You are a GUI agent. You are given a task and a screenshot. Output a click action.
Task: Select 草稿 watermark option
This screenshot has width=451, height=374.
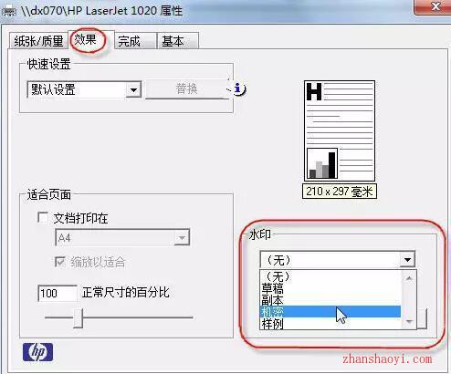pyautogui.click(x=330, y=288)
